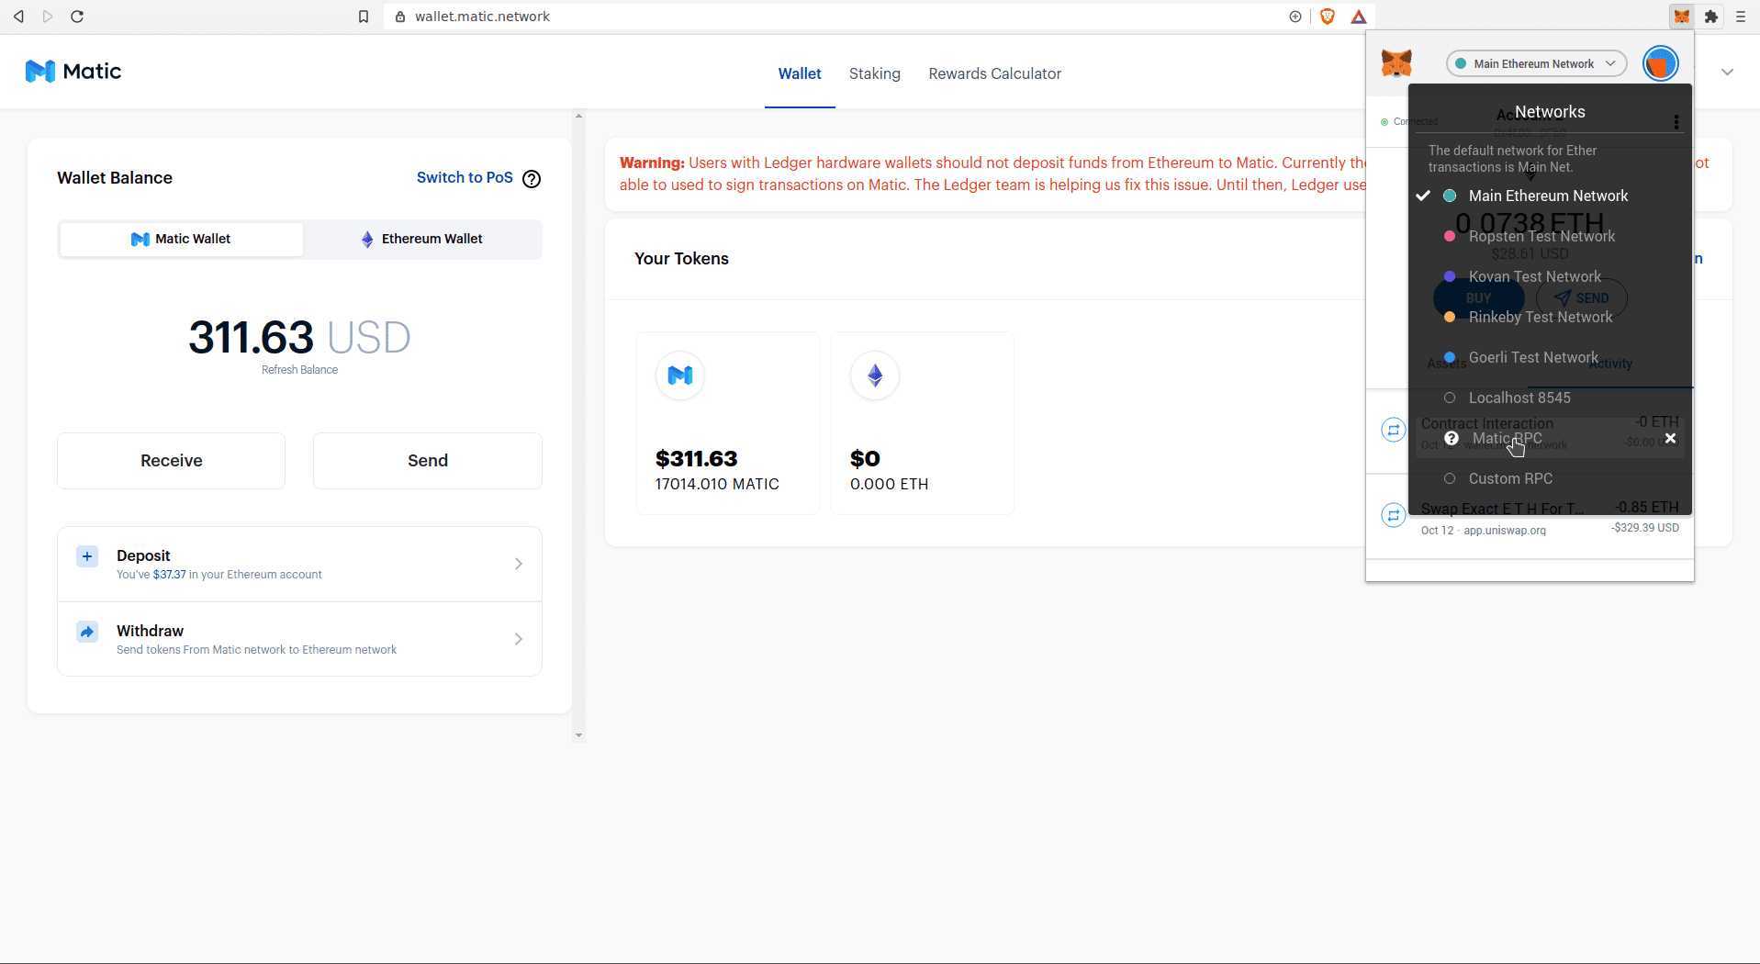Image resolution: width=1760 pixels, height=964 pixels.
Task: Click the browser extensions puzzle icon
Action: click(x=1711, y=17)
